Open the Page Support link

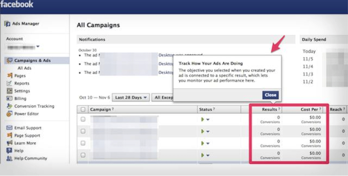(27, 135)
